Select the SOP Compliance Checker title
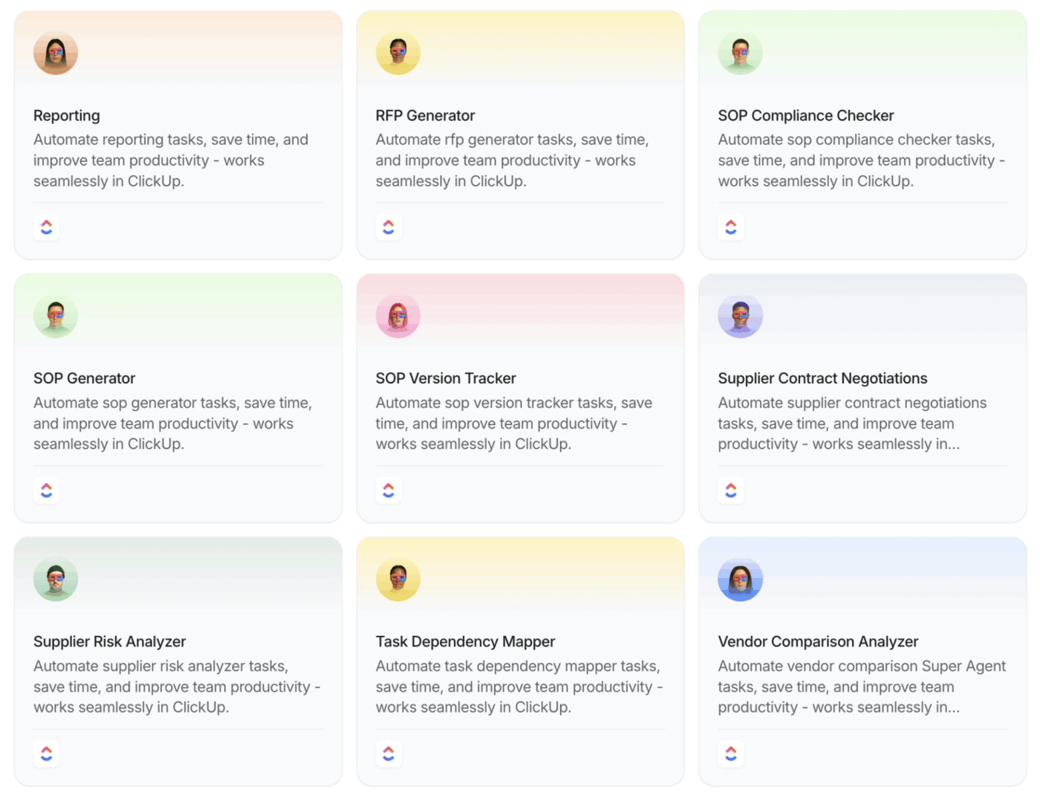 (806, 115)
